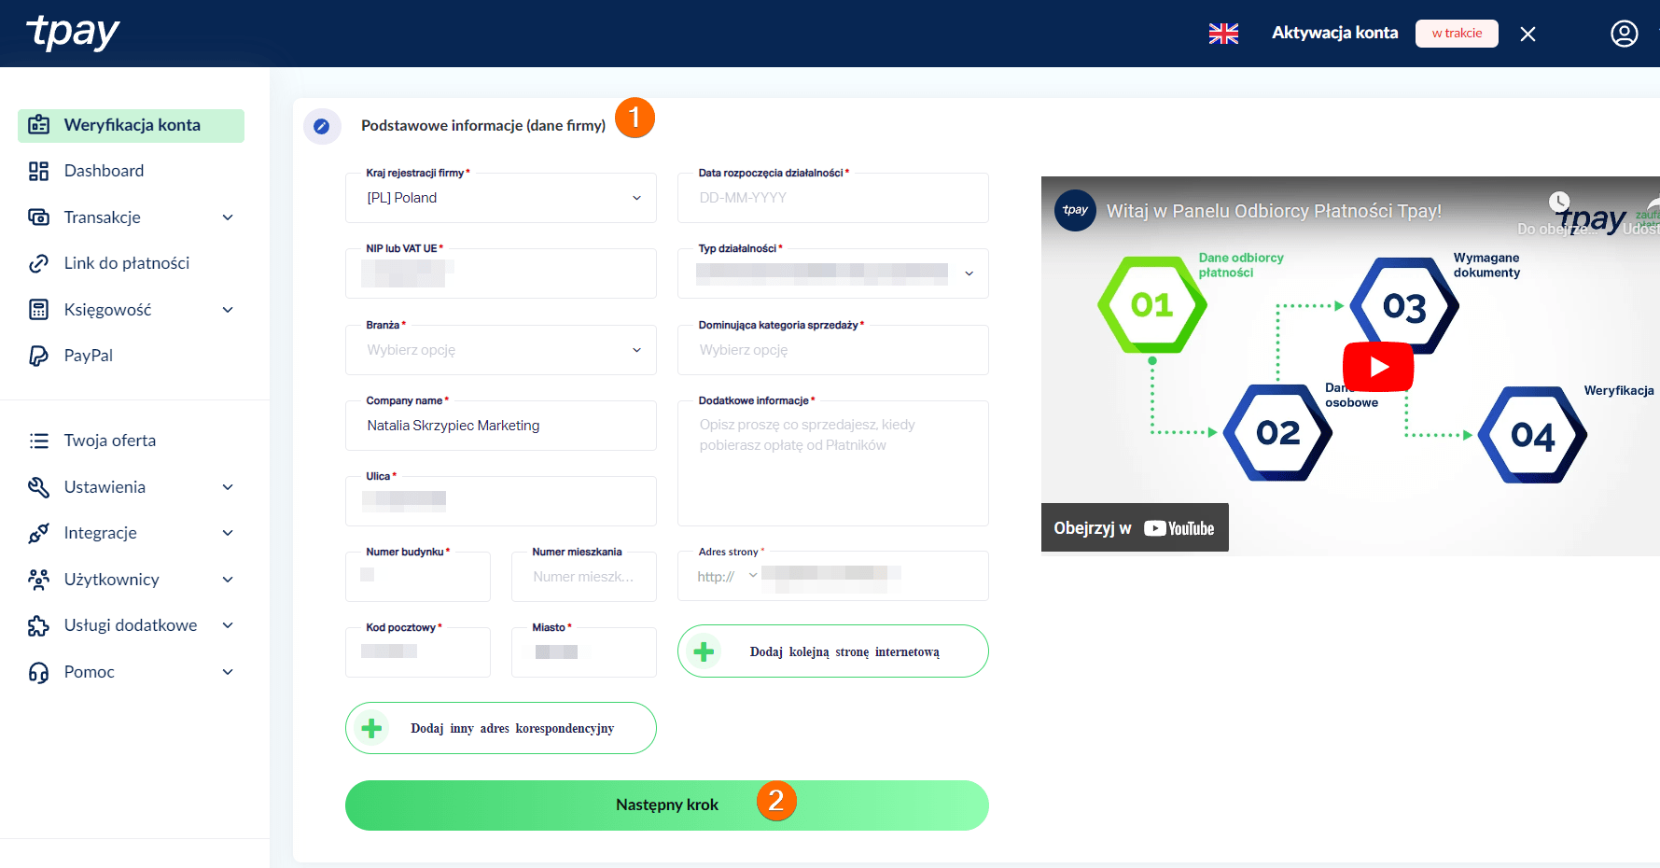Click the Następny krok button
1660x868 pixels.
click(x=666, y=804)
